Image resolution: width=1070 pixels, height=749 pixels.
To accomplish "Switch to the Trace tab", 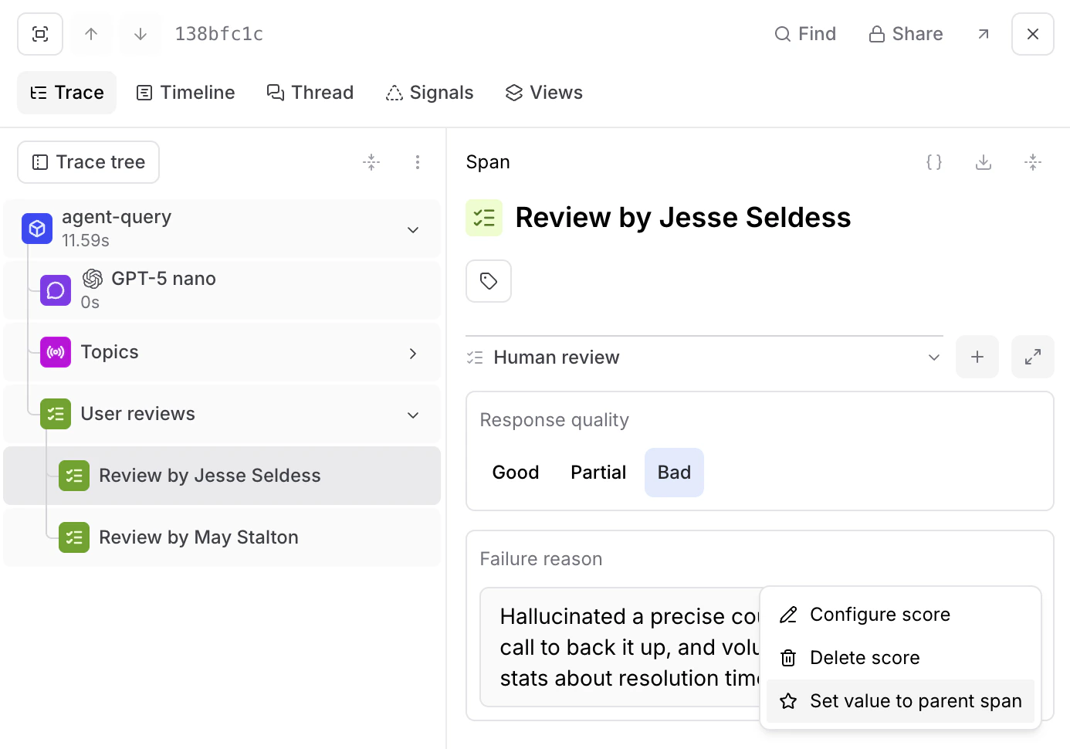I will click(67, 93).
